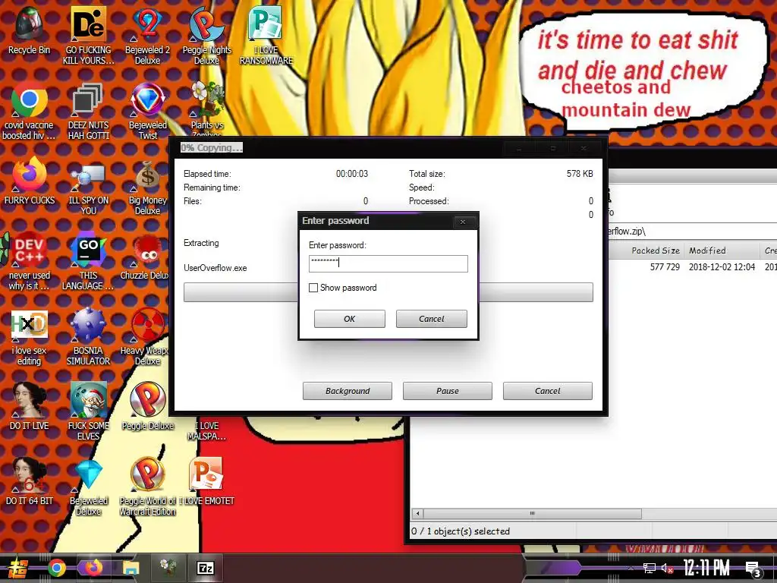Image resolution: width=777 pixels, height=583 pixels.
Task: Open the Publisher icon labeled I LOVE RANSOMWARE
Action: tap(266, 33)
